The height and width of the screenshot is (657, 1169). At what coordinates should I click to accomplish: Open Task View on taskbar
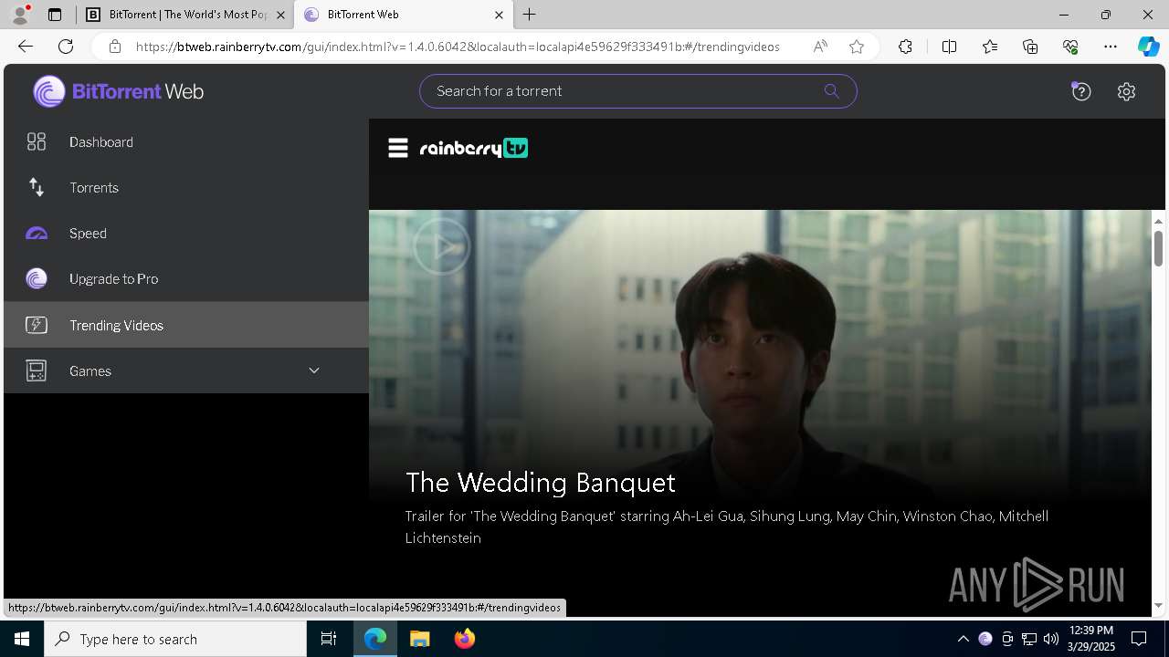[x=329, y=639]
